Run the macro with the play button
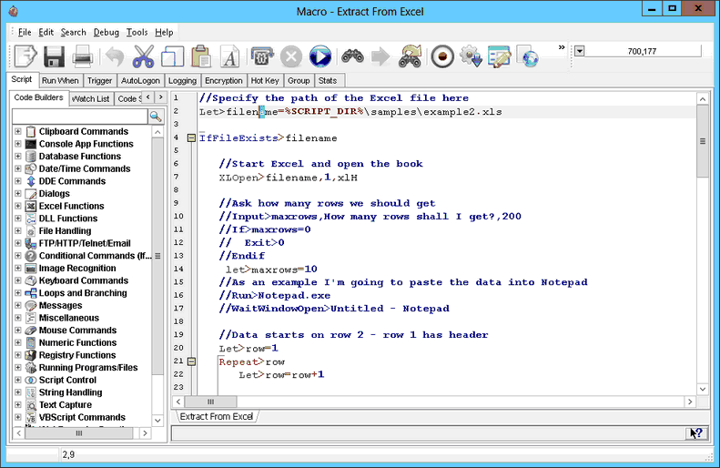 (x=320, y=57)
